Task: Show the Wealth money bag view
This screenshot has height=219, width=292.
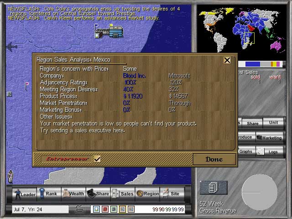Action: pos(73,194)
